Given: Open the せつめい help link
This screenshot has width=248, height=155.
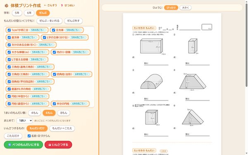Looking at the screenshot, I should click(x=68, y=5).
